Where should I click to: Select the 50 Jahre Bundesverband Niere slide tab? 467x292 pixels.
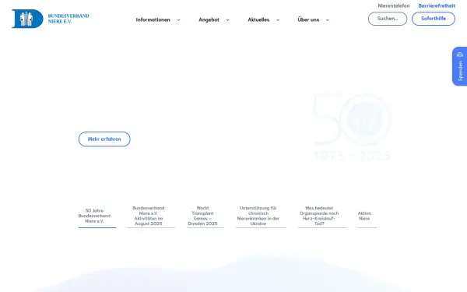[x=97, y=218]
